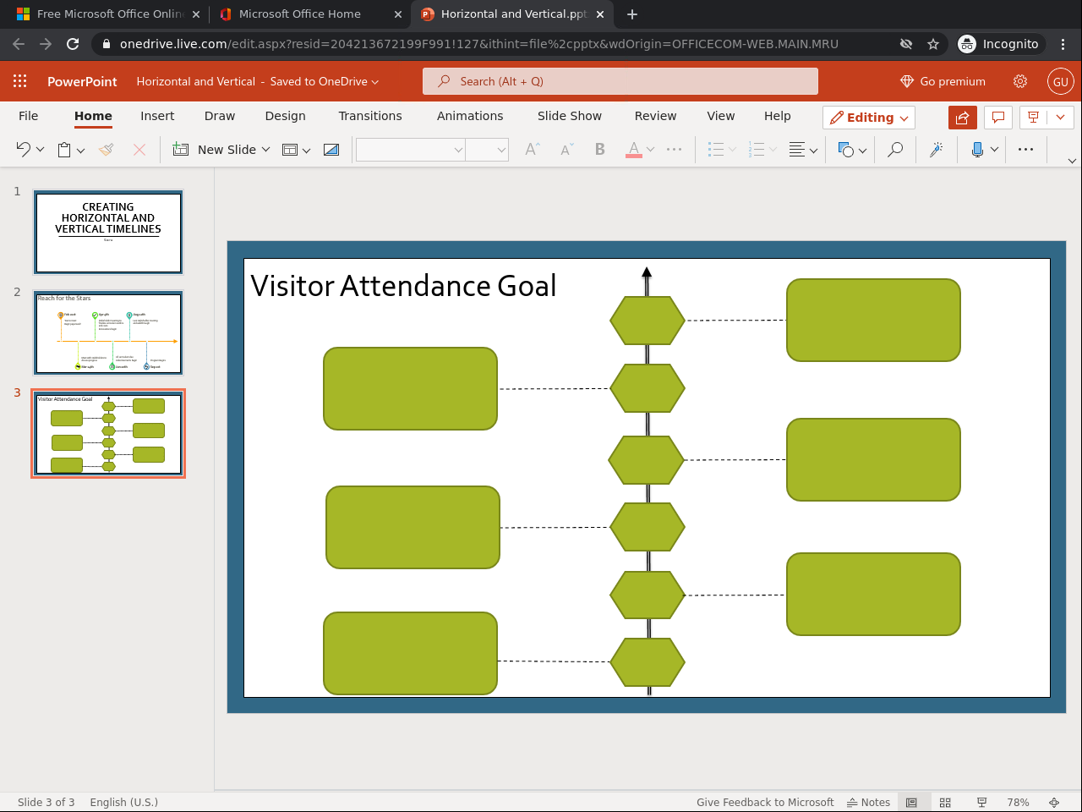1082x812 pixels.
Task: Expand the Undo dropdown arrow
Action: pyautogui.click(x=40, y=150)
